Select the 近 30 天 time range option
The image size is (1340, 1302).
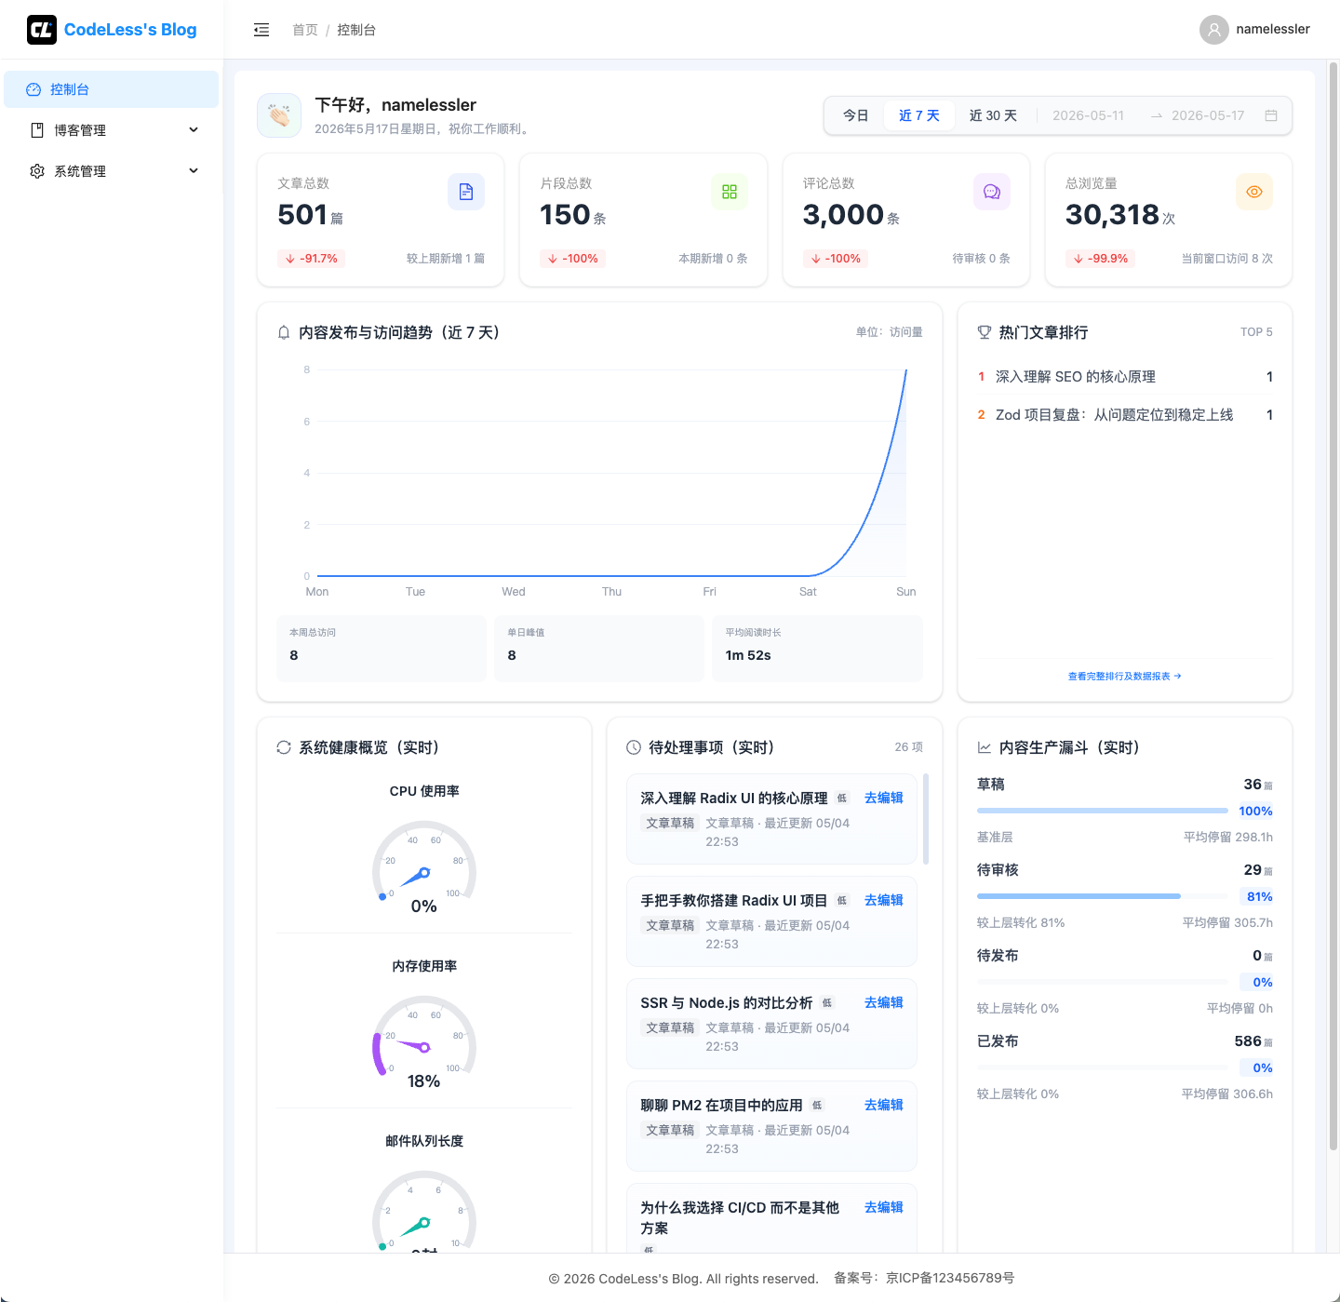(993, 115)
